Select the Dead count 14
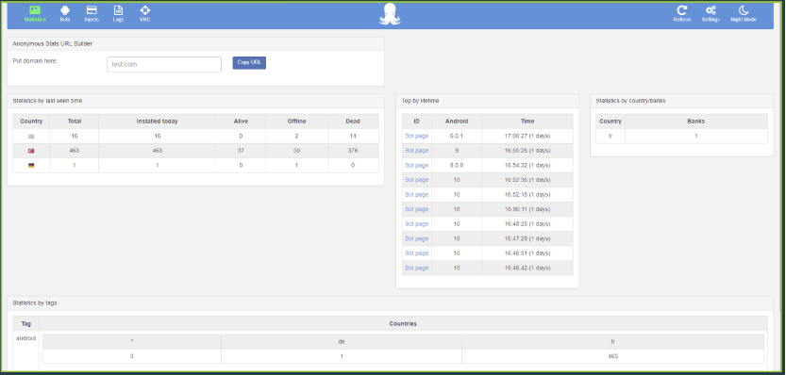786x375 pixels. click(353, 137)
